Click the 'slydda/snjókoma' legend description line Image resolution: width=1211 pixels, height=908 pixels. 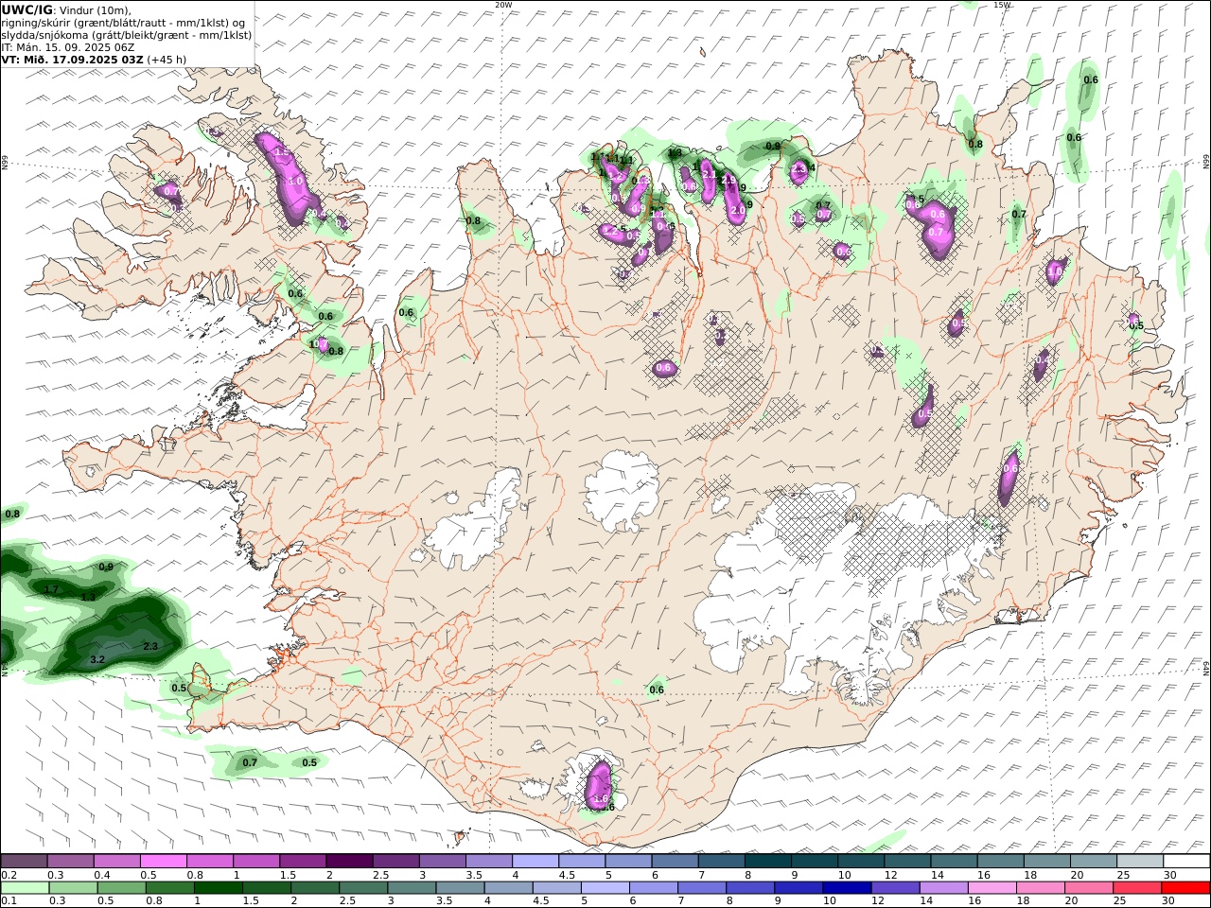pos(127,34)
